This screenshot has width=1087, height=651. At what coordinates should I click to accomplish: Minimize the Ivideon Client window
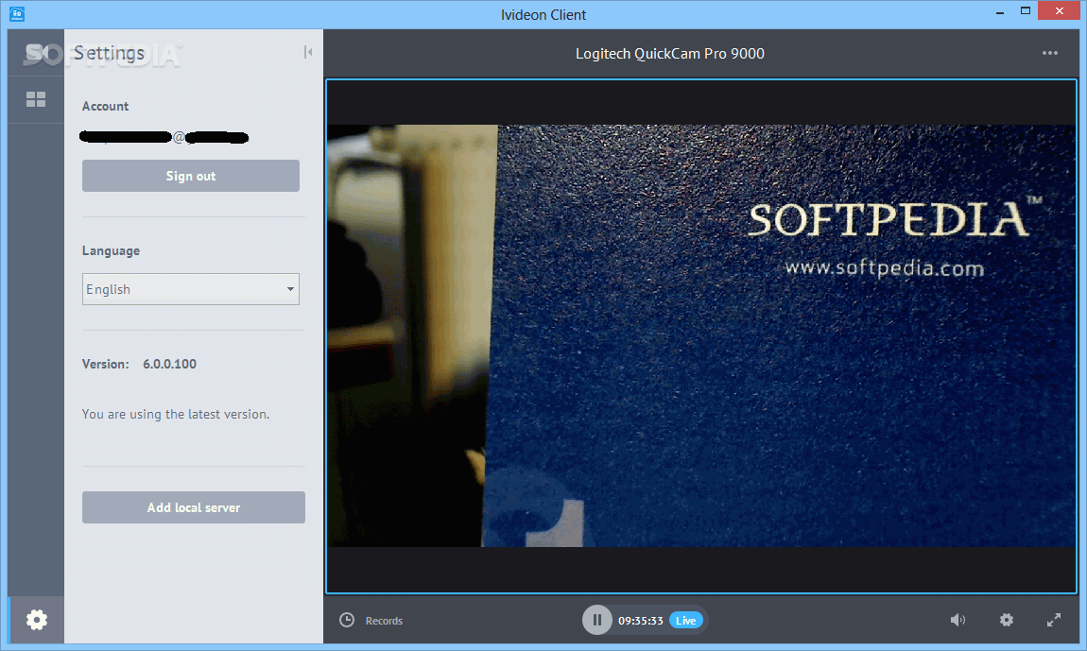[x=1000, y=11]
